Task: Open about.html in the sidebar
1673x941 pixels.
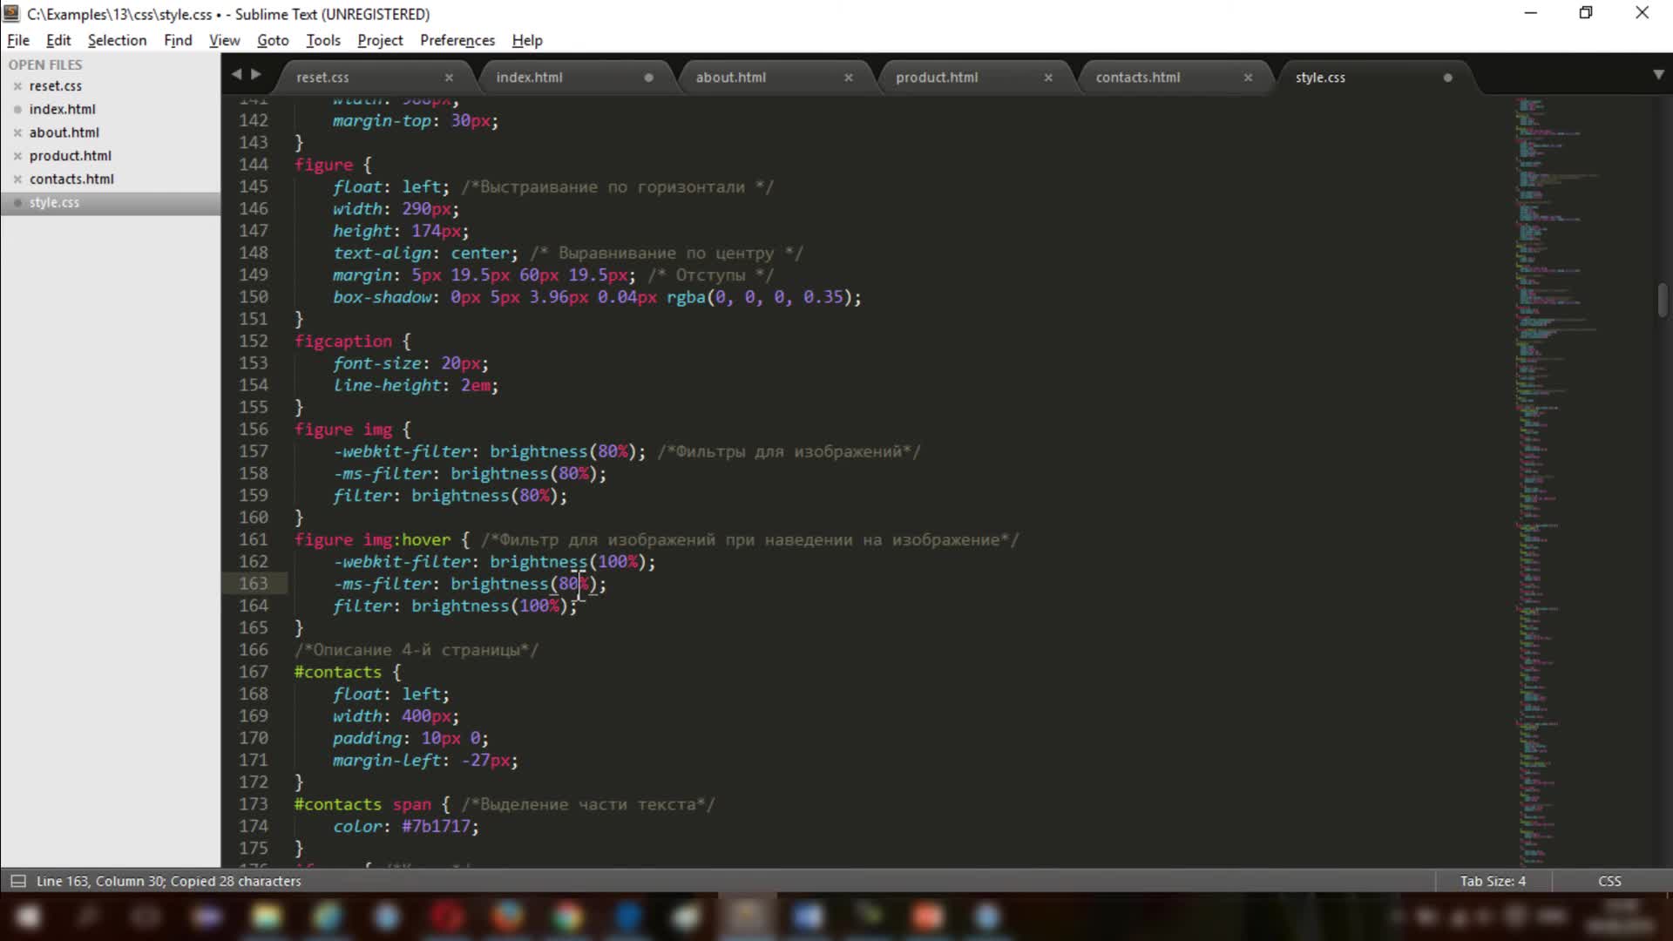Action: point(64,132)
